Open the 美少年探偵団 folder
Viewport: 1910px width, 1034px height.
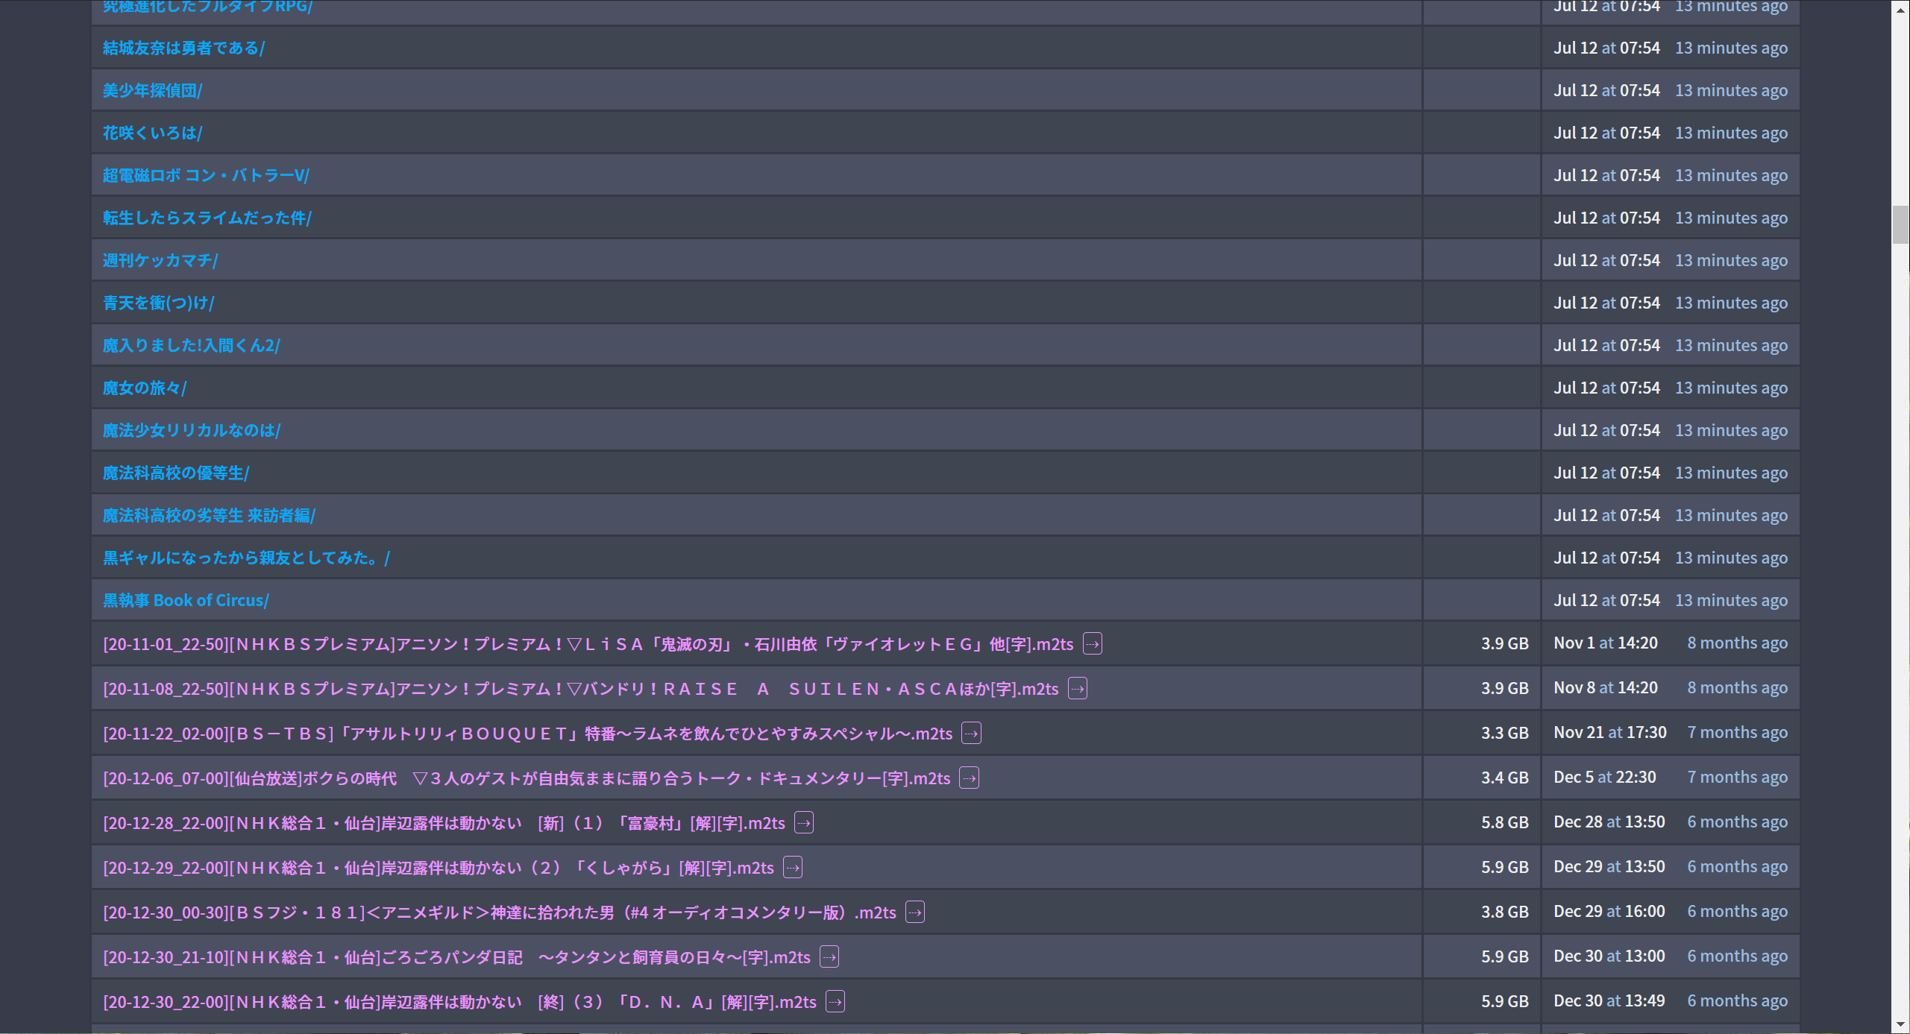point(152,90)
